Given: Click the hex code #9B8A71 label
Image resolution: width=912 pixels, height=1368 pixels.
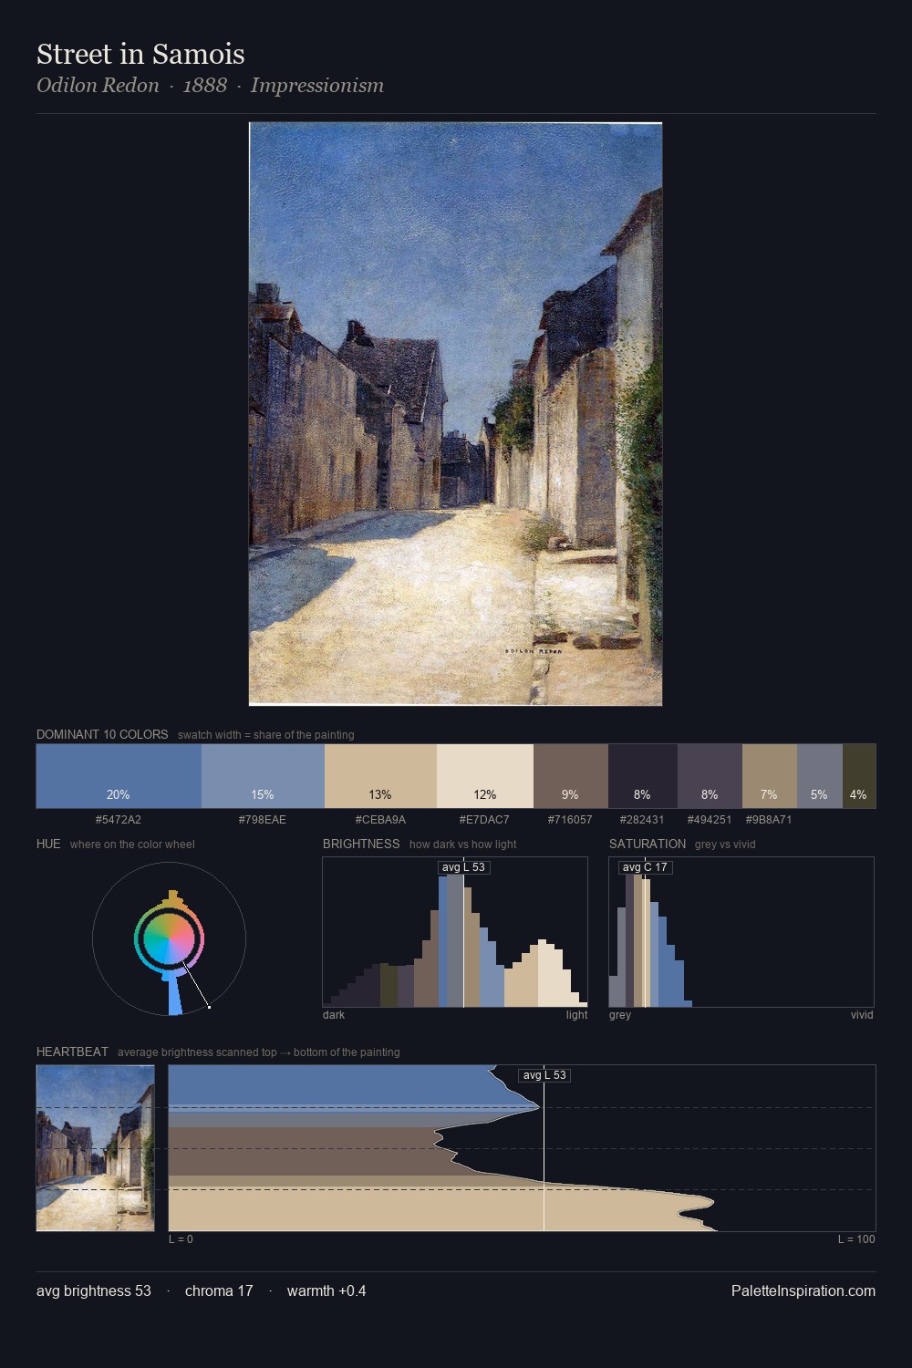Looking at the screenshot, I should 769,820.
